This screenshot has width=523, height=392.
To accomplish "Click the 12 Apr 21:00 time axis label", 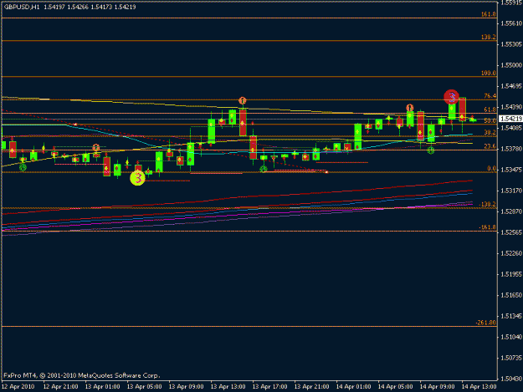I will (61, 387).
